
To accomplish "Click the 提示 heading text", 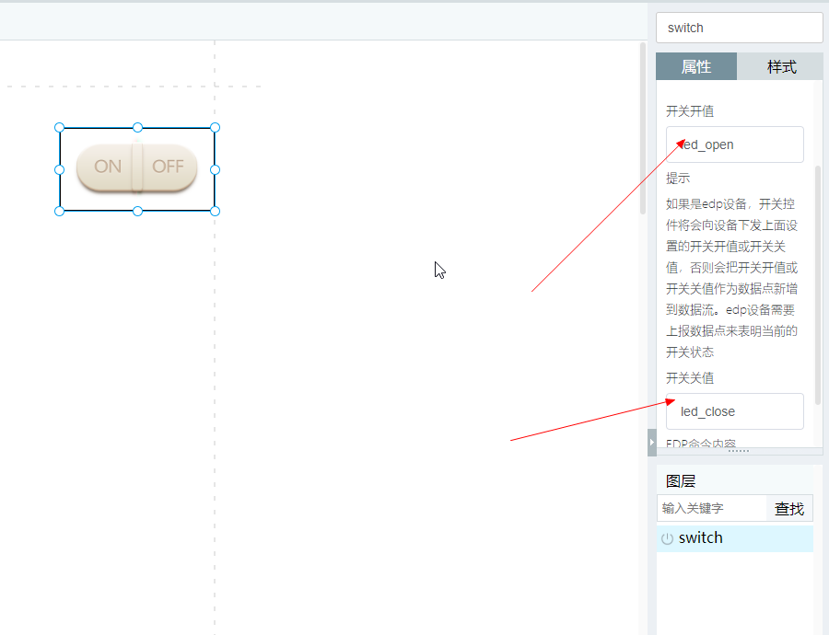I will pos(678,178).
